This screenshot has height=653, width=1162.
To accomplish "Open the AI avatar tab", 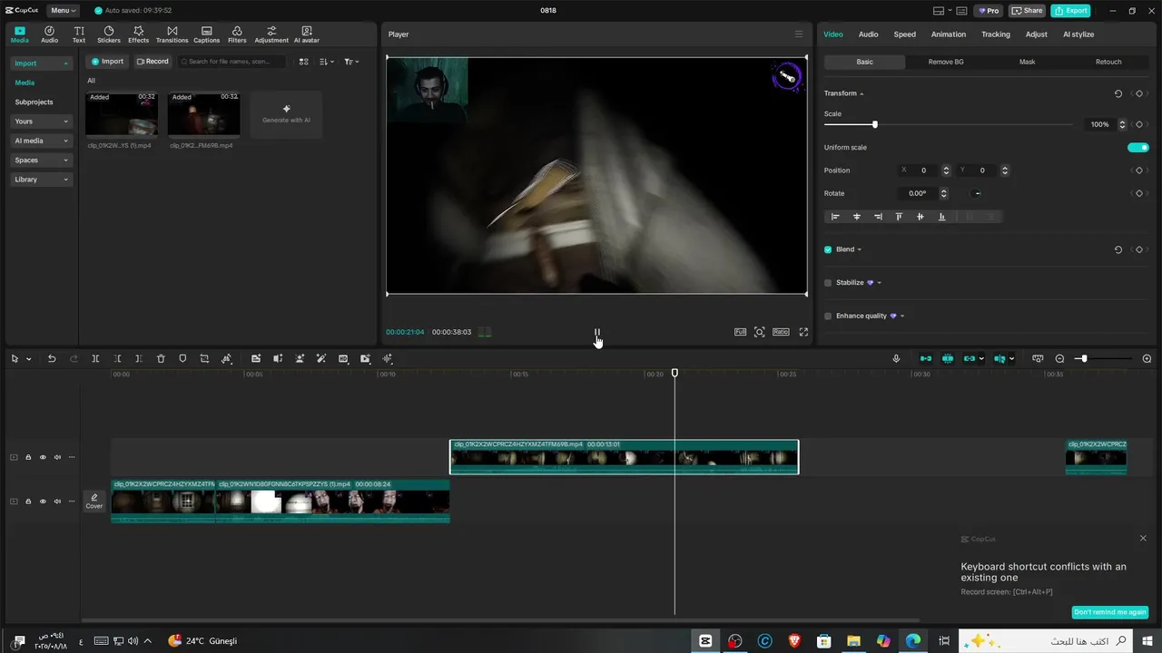I will coord(307,34).
